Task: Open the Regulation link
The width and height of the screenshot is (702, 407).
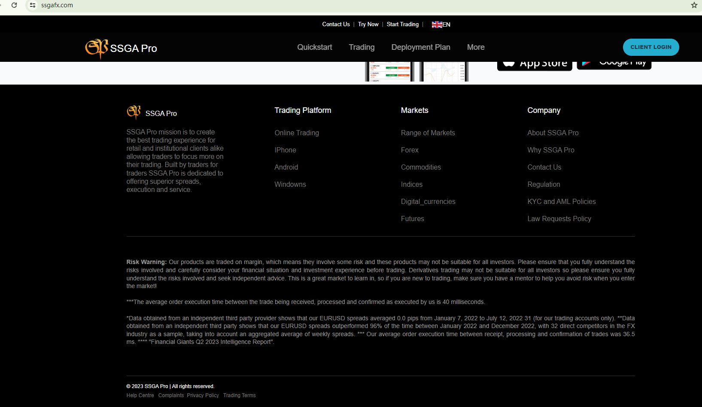Action: pyautogui.click(x=544, y=185)
